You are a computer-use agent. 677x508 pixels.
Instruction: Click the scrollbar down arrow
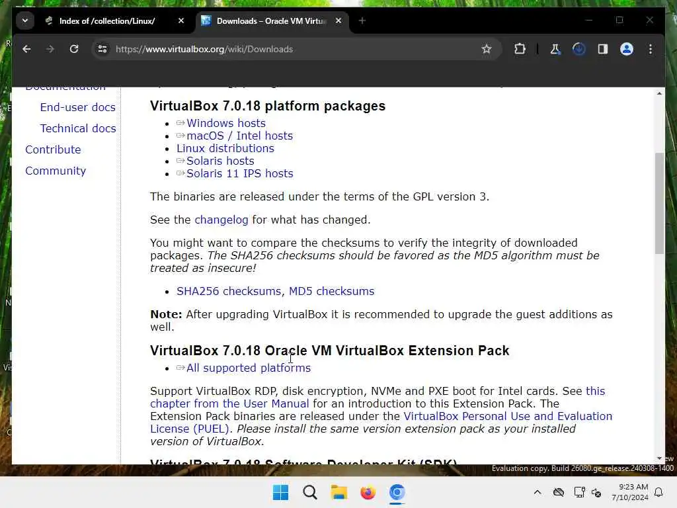click(x=659, y=458)
